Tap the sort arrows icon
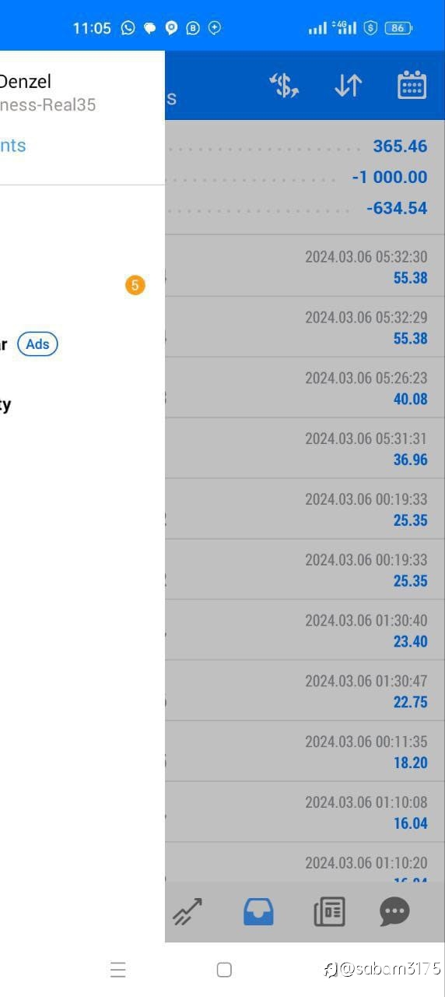 pos(349,86)
